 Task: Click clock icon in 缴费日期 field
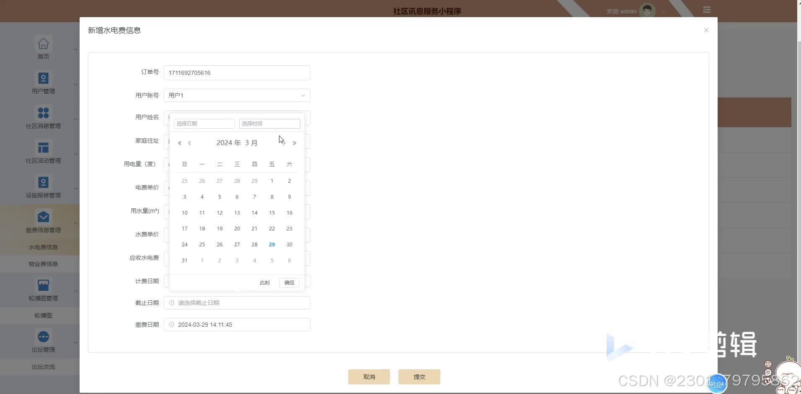pos(171,325)
